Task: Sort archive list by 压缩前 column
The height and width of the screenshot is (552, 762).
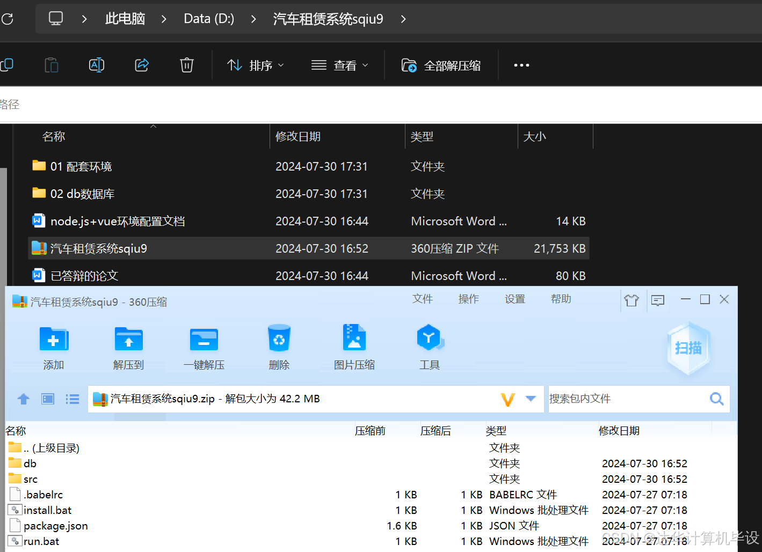Action: tap(370, 431)
